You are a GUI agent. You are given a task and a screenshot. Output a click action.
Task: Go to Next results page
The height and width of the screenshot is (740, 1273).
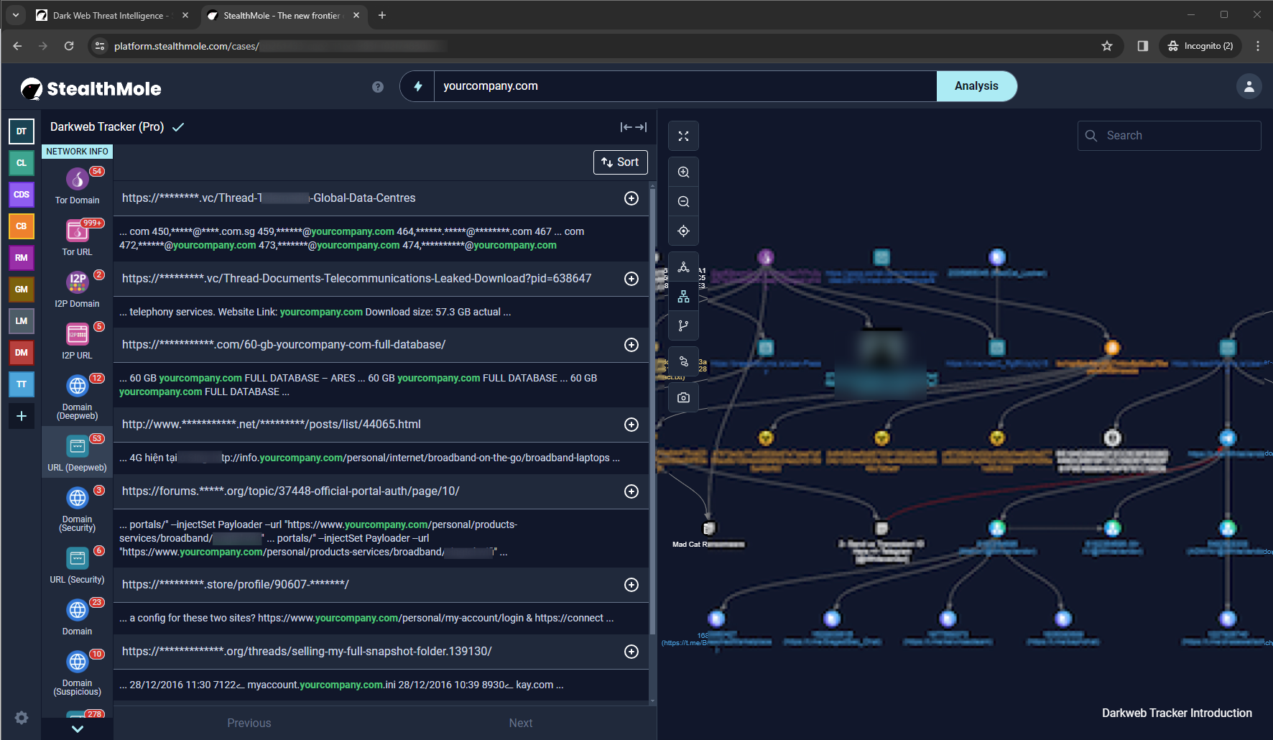[x=521, y=723]
